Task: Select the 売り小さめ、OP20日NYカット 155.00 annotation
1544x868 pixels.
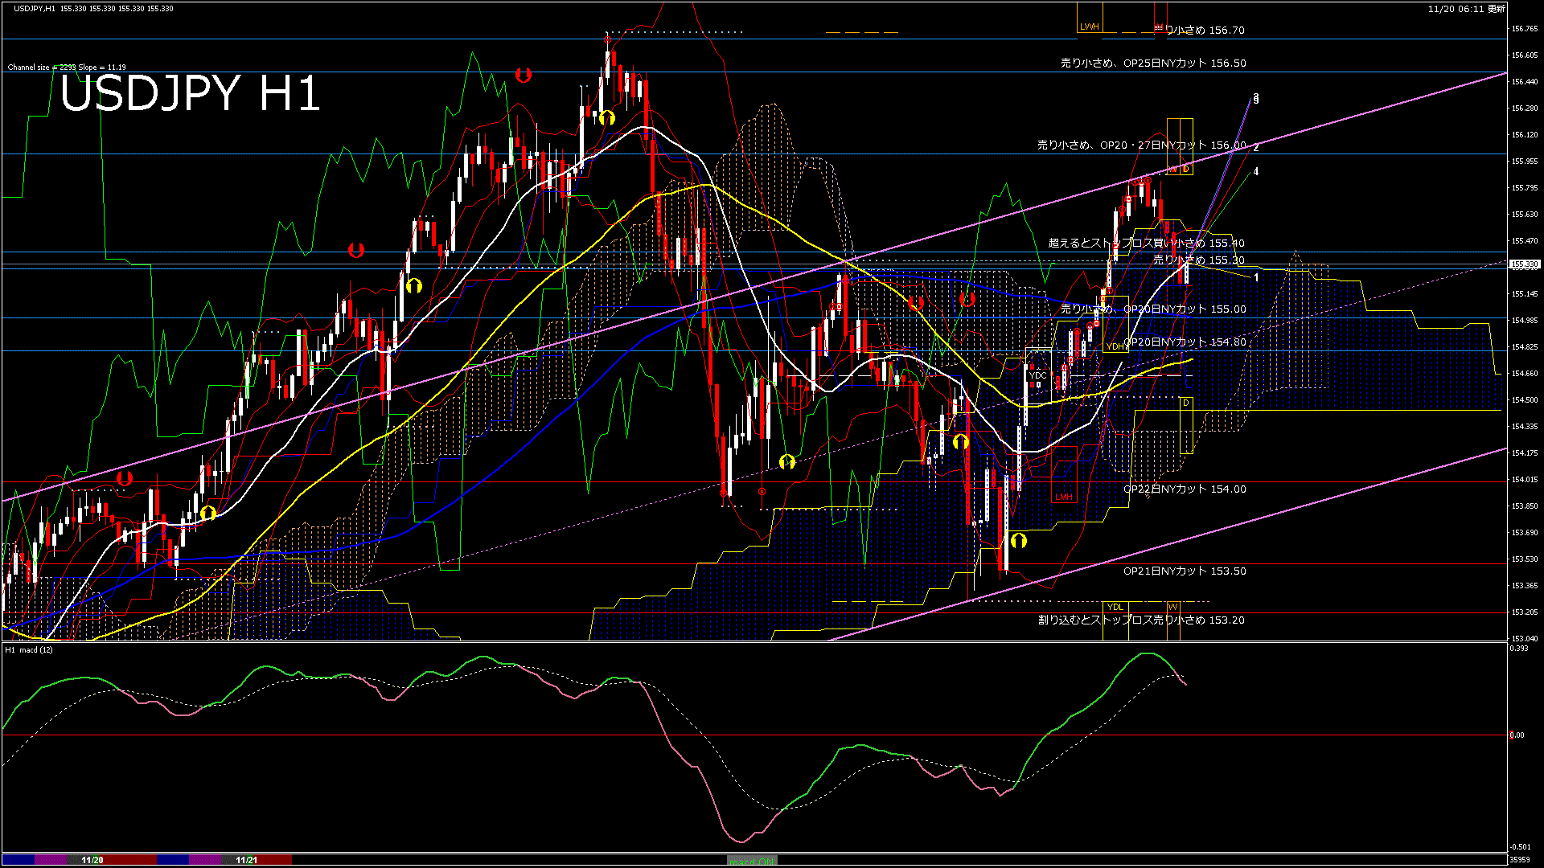Action: point(1154,309)
